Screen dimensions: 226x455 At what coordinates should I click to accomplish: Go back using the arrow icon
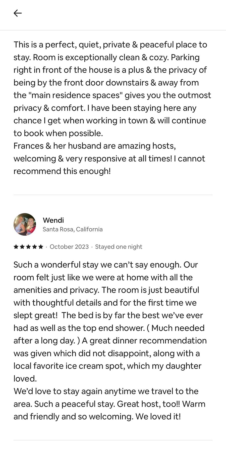point(18,13)
